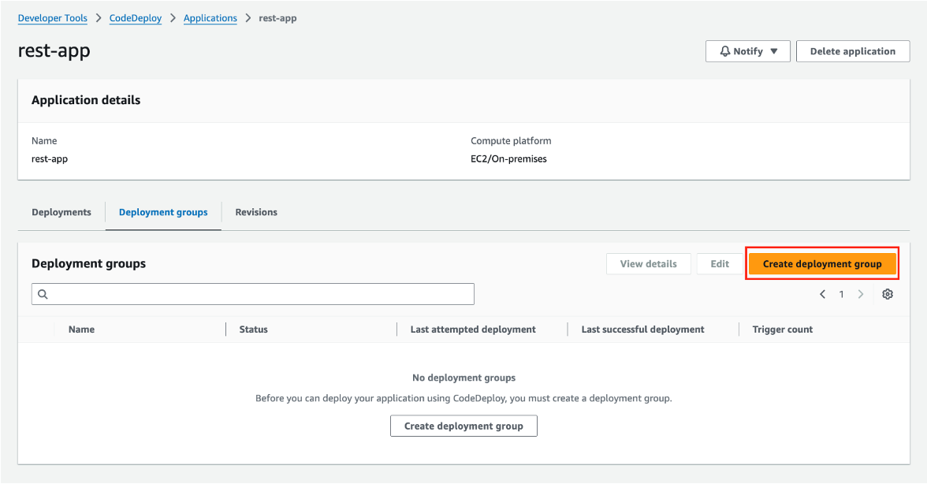Click the search magnifier icon in filter box

point(43,294)
